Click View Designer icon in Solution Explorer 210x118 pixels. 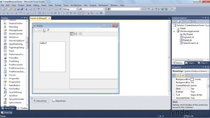click(191, 22)
